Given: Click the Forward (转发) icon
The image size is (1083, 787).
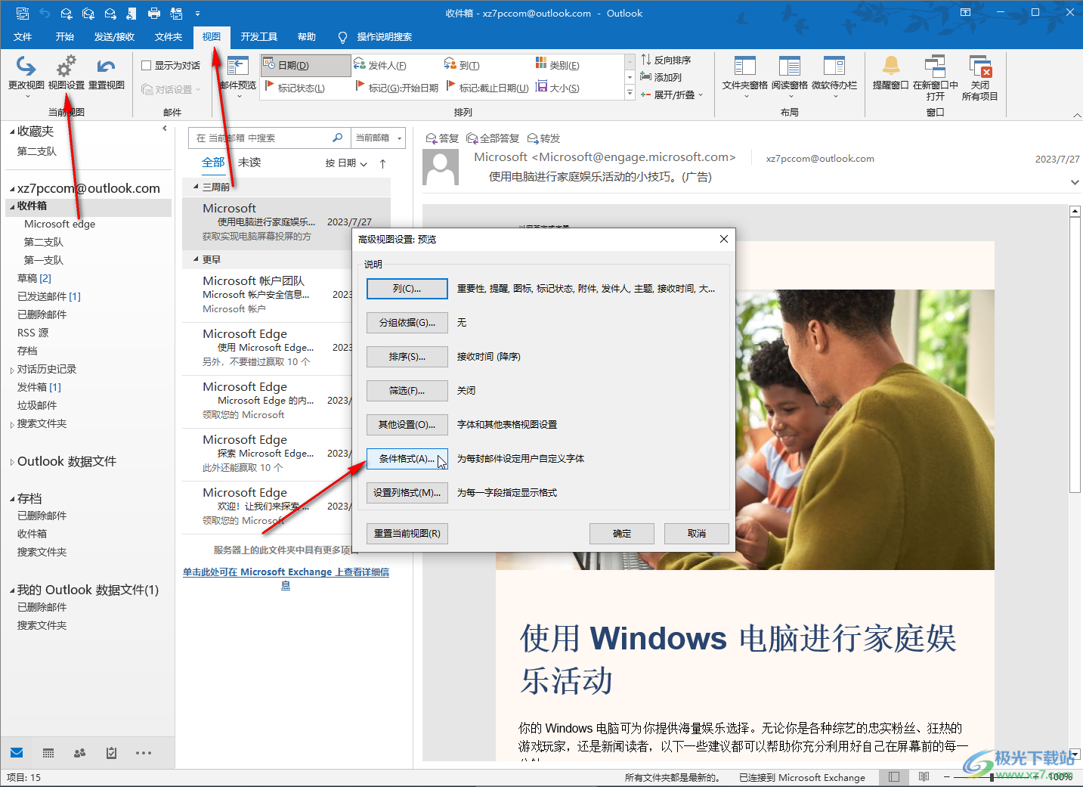Looking at the screenshot, I should 533,138.
